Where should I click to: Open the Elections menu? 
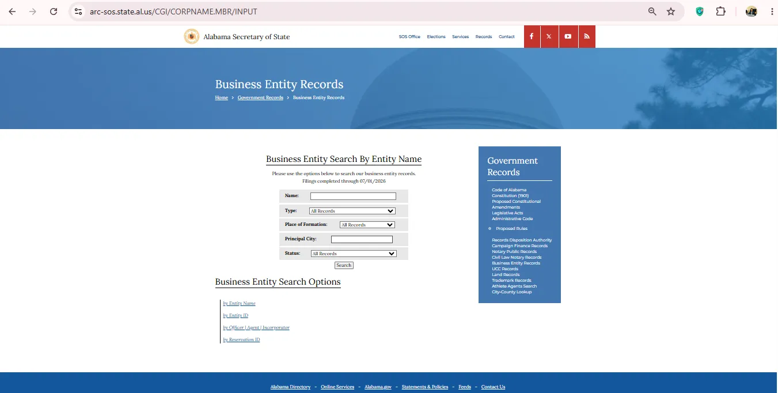(x=436, y=37)
